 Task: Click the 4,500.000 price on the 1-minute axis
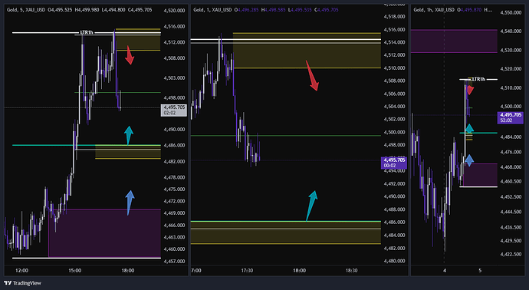point(394,132)
